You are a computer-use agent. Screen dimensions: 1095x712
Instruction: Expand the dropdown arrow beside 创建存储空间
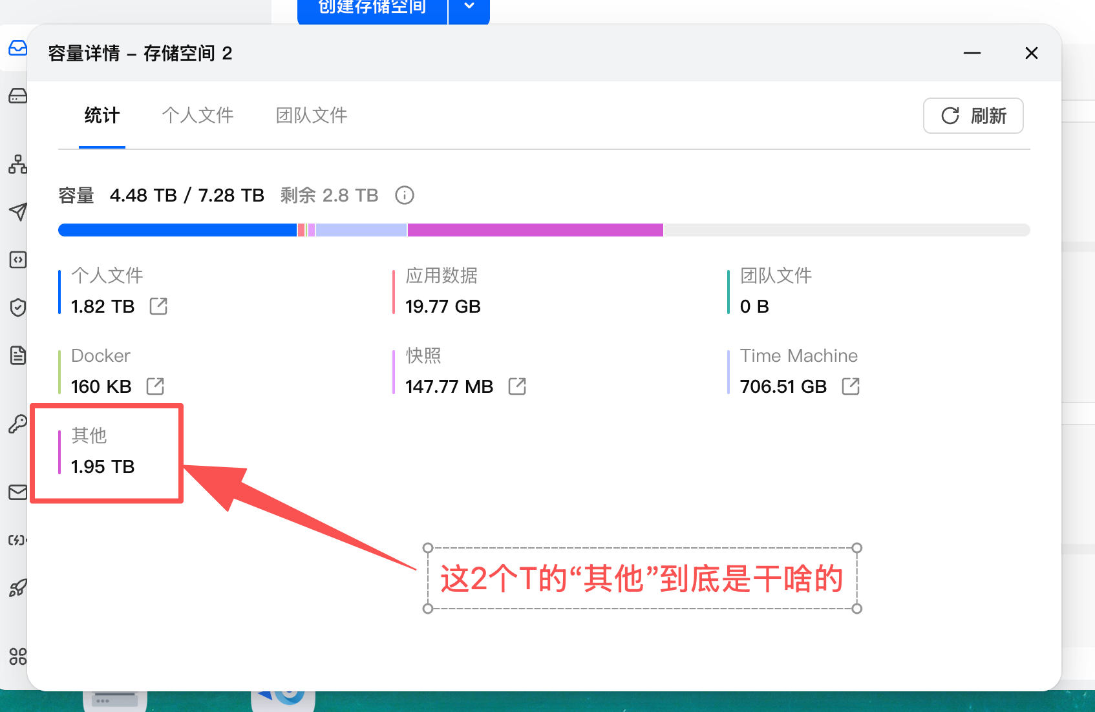pos(469,8)
